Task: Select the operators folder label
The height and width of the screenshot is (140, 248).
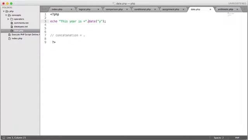Action: pyautogui.click(x=19, y=19)
